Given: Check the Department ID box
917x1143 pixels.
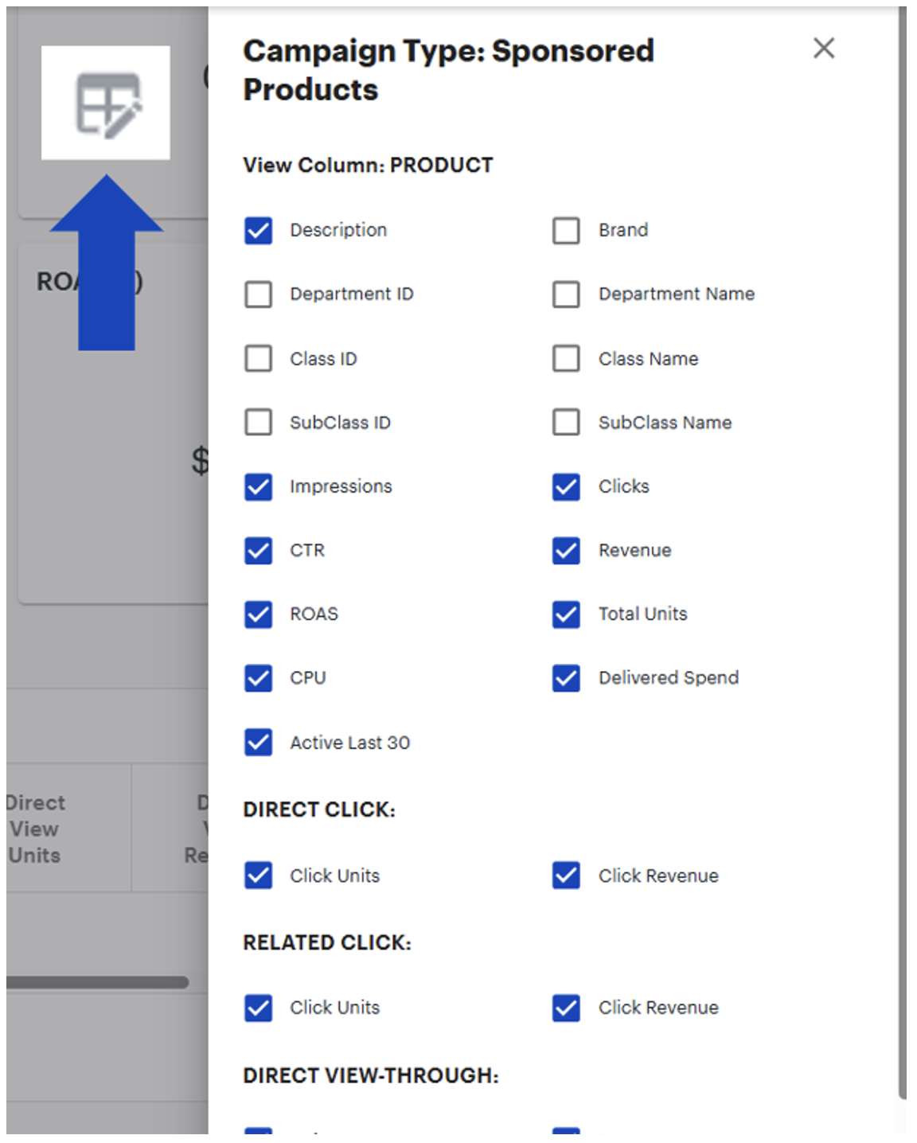Looking at the screenshot, I should 258,295.
